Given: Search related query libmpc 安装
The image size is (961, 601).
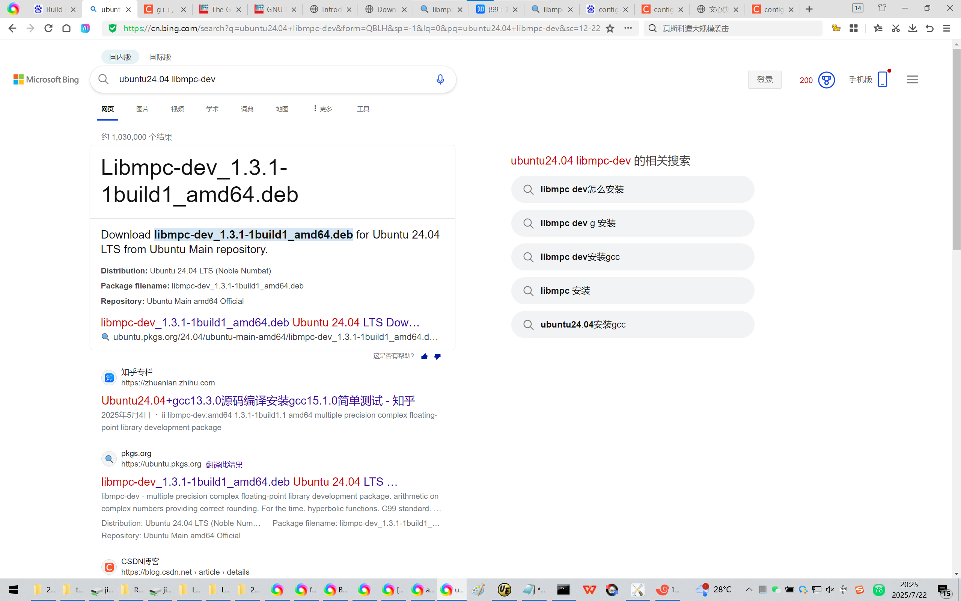Looking at the screenshot, I should 633,291.
